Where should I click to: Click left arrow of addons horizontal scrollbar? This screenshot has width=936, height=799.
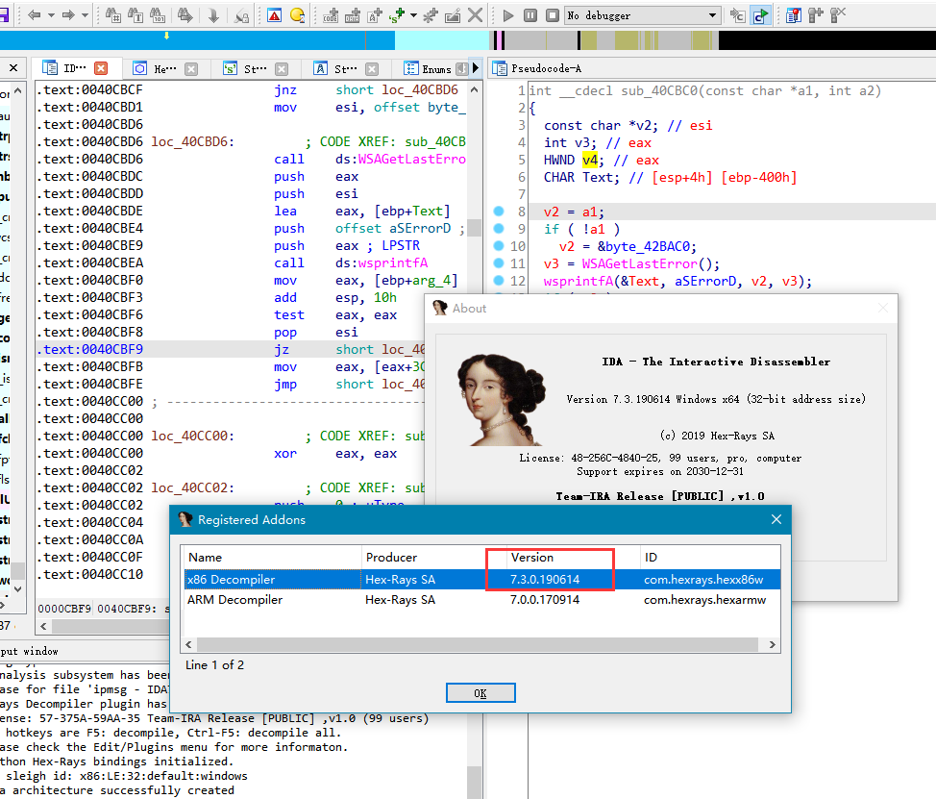pyautogui.click(x=189, y=645)
